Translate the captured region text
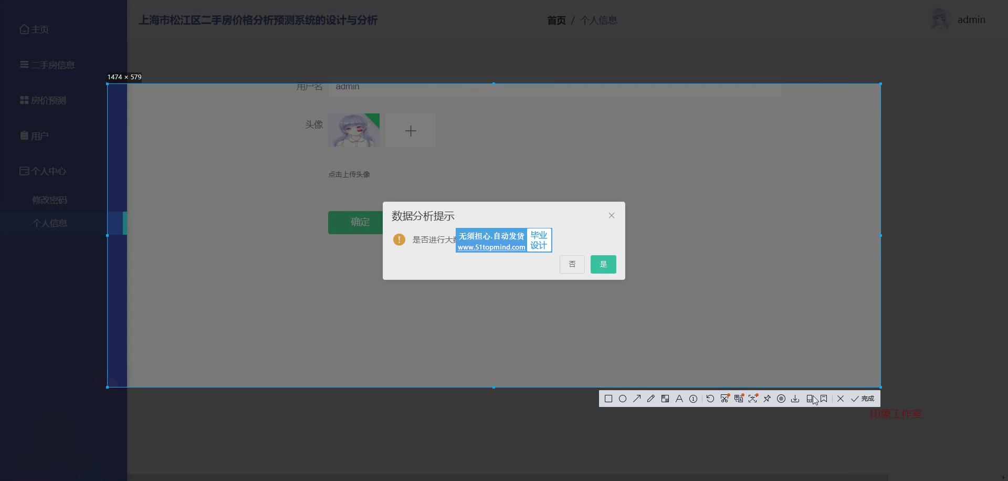 tap(739, 399)
